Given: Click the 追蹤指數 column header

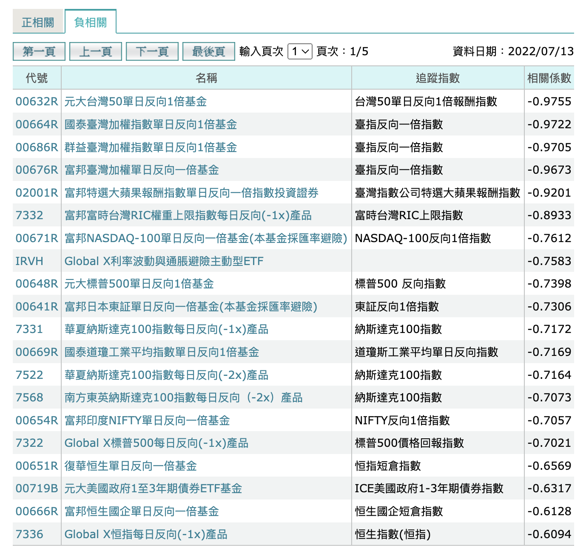Looking at the screenshot, I should [438, 78].
